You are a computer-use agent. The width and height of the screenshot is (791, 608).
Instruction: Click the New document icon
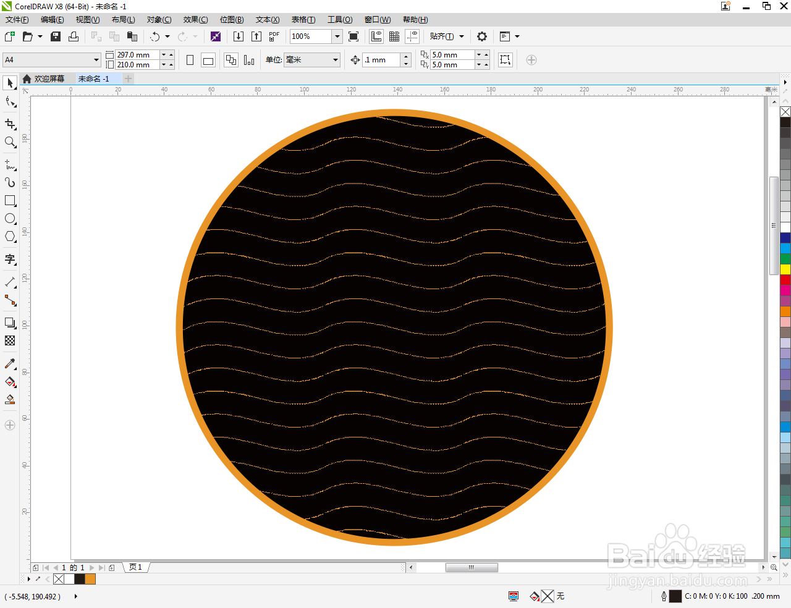click(x=10, y=36)
